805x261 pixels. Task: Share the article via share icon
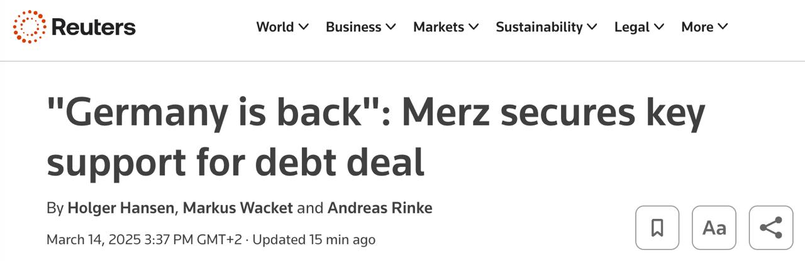[x=770, y=227]
